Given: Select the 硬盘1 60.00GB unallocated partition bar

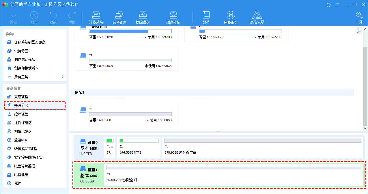Looking at the screenshot, I should pyautogui.click(x=234, y=174).
